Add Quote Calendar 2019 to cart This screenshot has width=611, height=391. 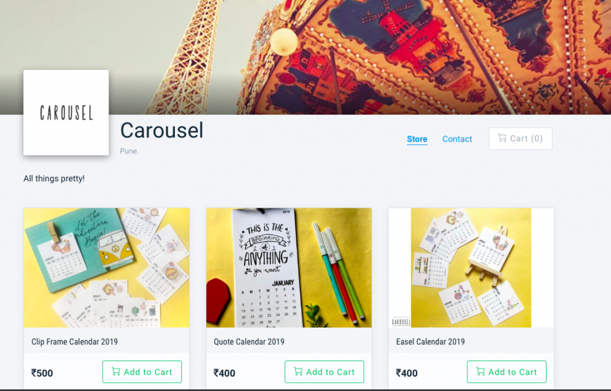click(324, 372)
